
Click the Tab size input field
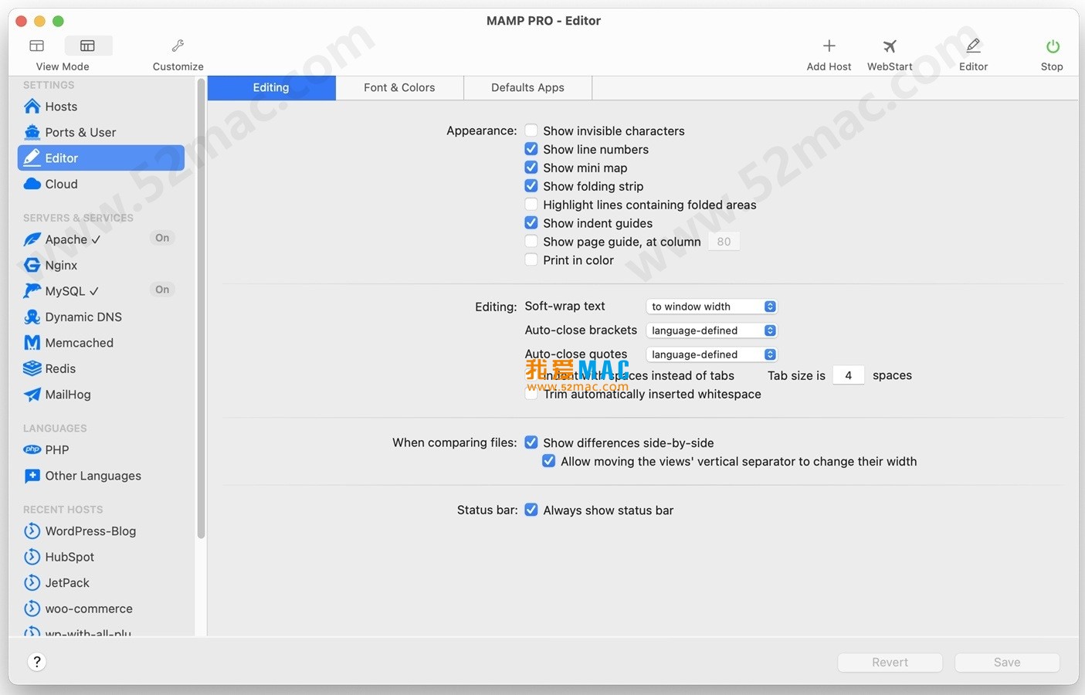(x=848, y=375)
